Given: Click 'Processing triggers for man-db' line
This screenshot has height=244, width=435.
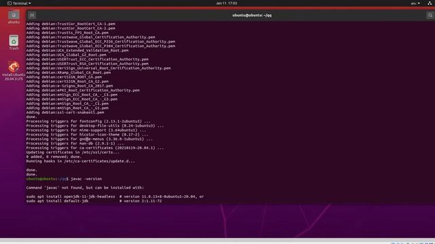Looking at the screenshot, I should tap(75, 144).
